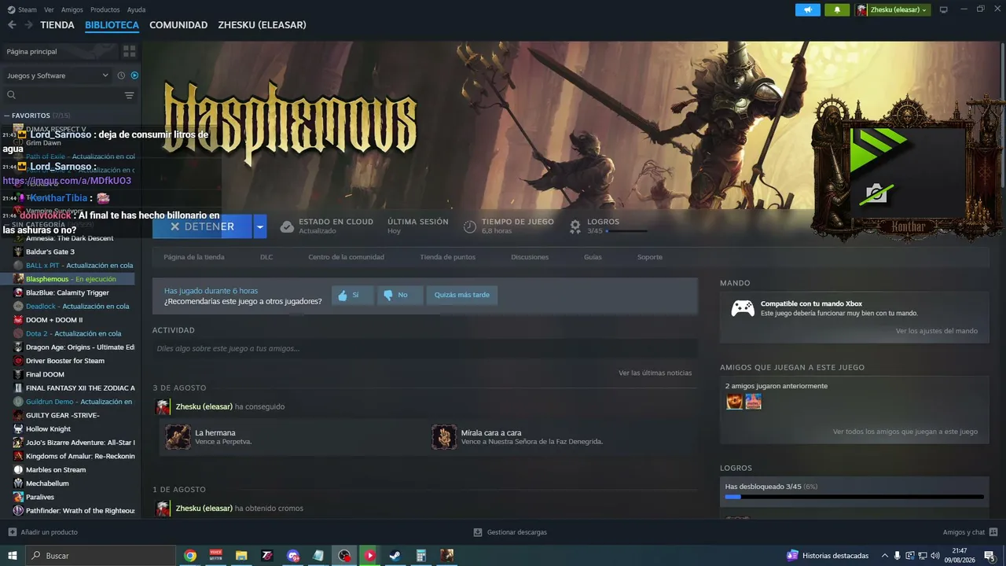Click the Windows taskbar search box
Image resolution: width=1006 pixels, height=566 pixels.
click(x=101, y=556)
